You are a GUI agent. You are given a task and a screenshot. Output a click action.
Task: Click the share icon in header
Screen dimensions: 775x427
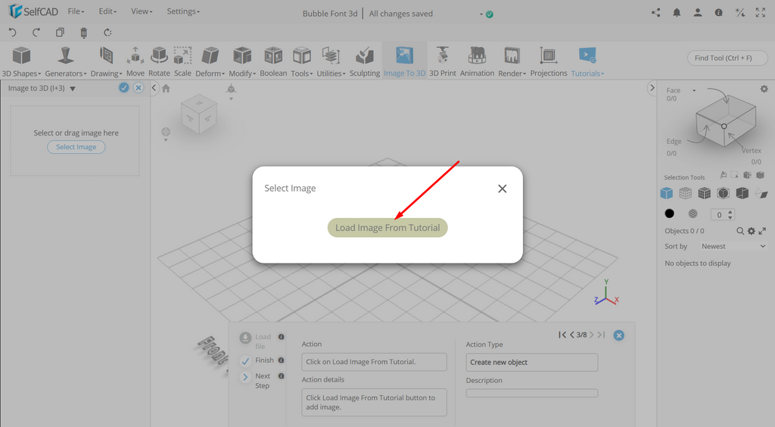[x=656, y=13]
